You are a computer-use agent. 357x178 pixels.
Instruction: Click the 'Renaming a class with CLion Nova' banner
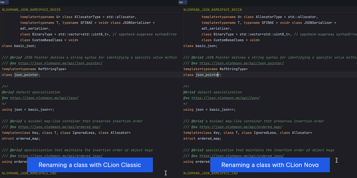click(270, 165)
